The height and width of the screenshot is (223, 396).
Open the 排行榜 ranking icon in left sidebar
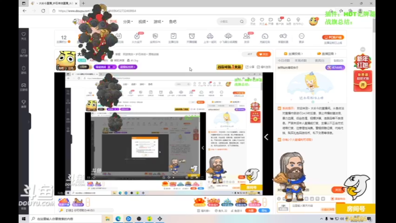[x=23, y=53]
